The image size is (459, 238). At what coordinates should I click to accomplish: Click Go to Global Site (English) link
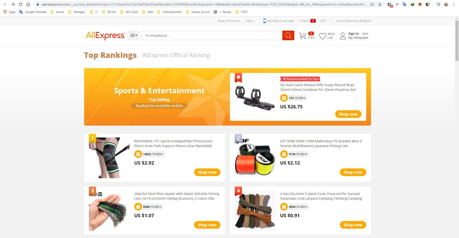(x=354, y=21)
